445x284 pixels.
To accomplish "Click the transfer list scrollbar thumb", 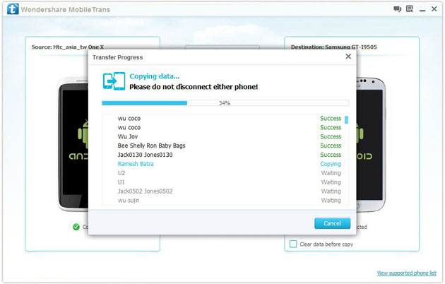I will (346, 119).
